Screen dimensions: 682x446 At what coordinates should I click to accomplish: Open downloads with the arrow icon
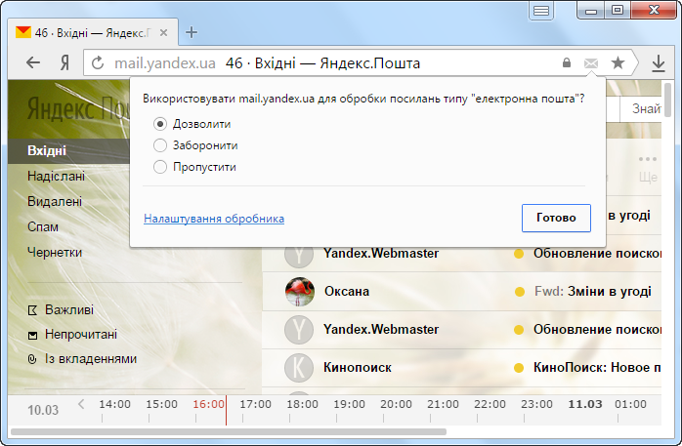pyautogui.click(x=659, y=63)
